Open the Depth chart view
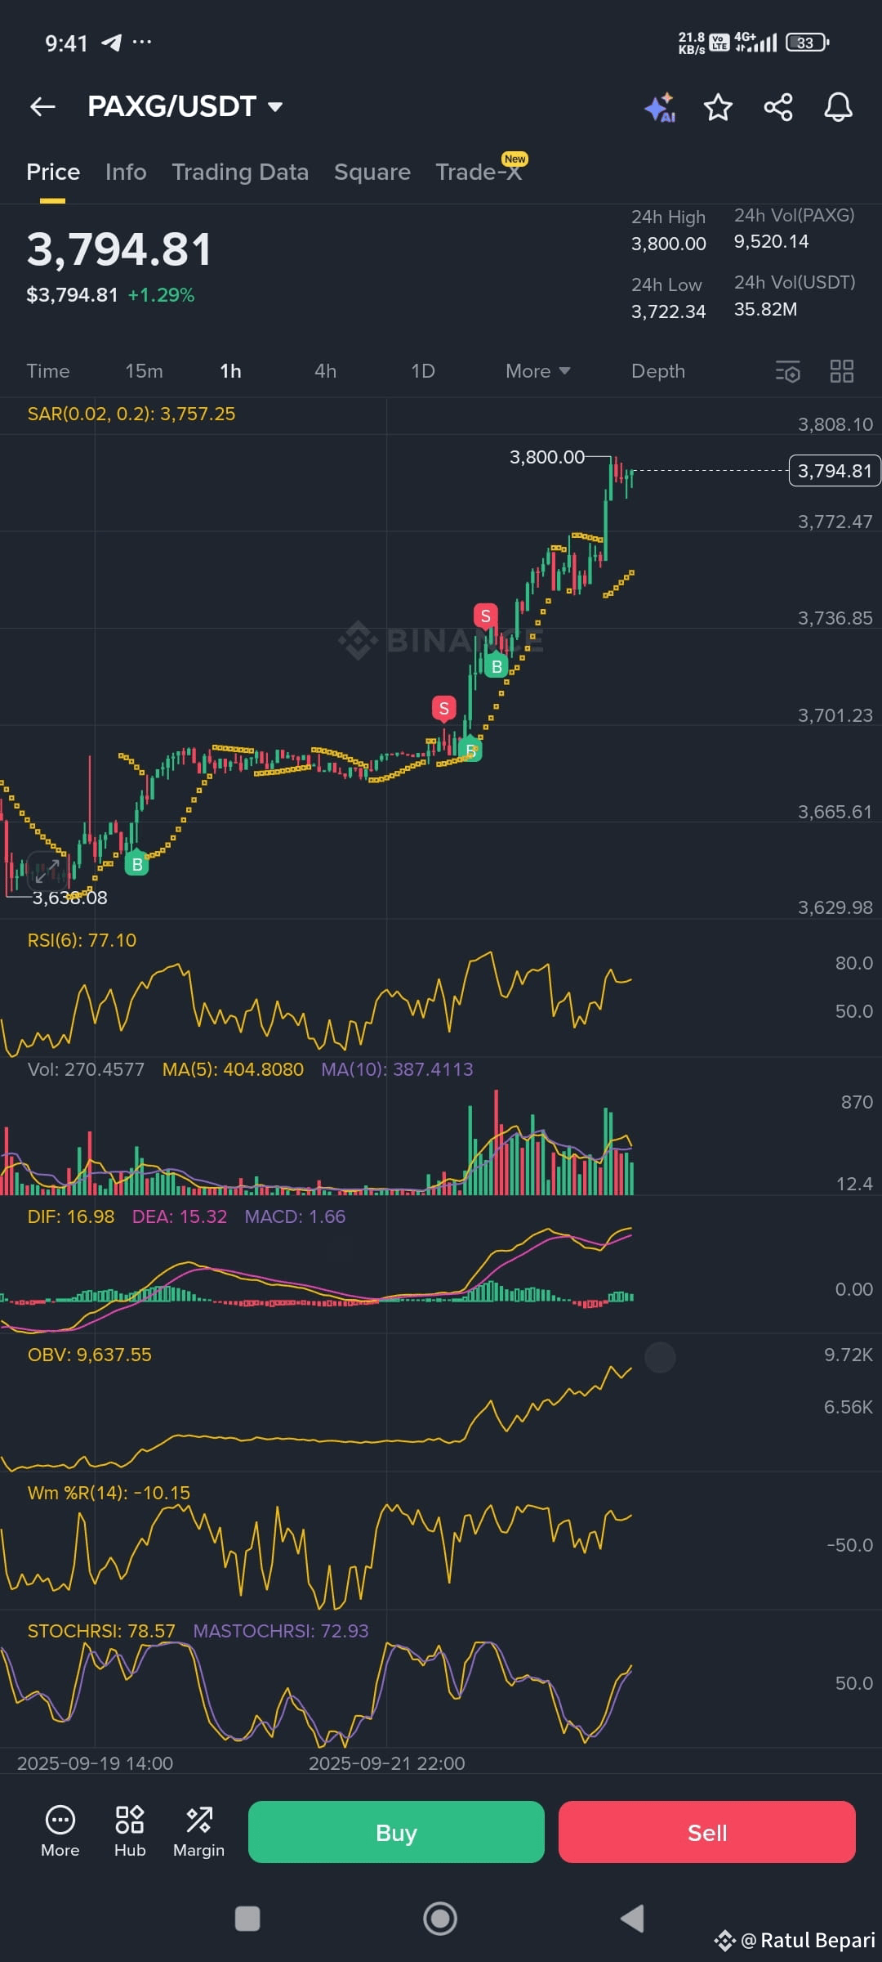882x1962 pixels. point(658,371)
